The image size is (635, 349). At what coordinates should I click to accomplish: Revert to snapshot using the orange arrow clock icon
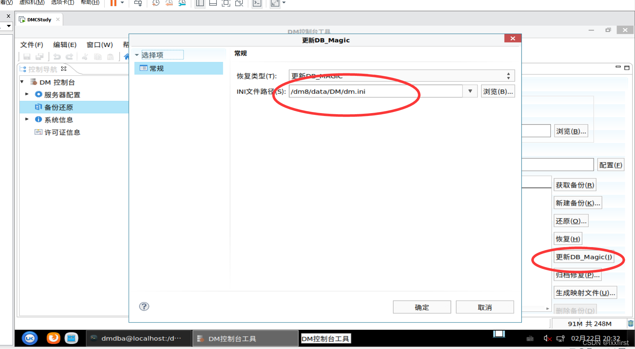pyautogui.click(x=169, y=3)
